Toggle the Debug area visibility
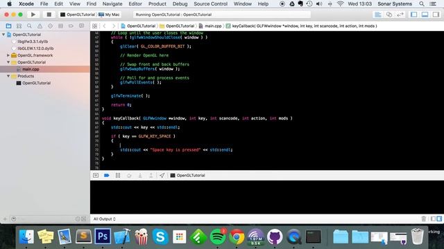Screen dimensions: 444x249 425,15
